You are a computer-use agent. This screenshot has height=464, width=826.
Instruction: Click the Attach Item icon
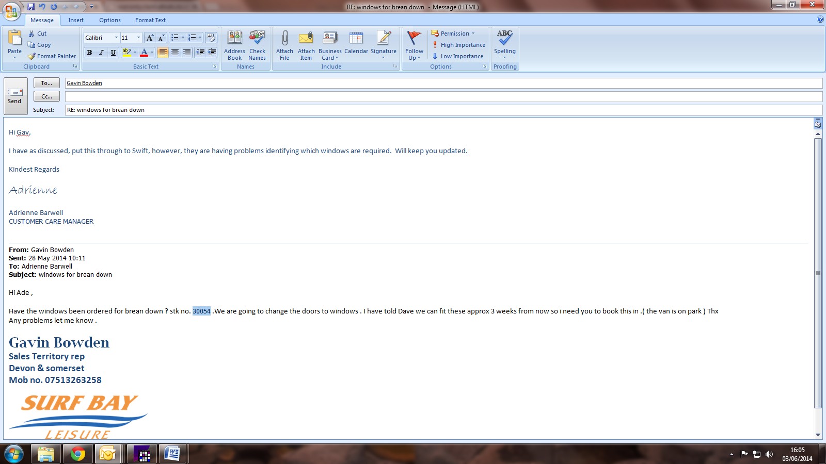(x=306, y=39)
